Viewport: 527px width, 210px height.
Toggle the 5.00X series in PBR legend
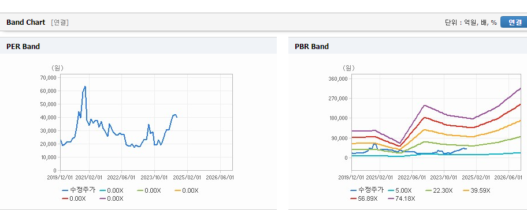click(x=400, y=190)
